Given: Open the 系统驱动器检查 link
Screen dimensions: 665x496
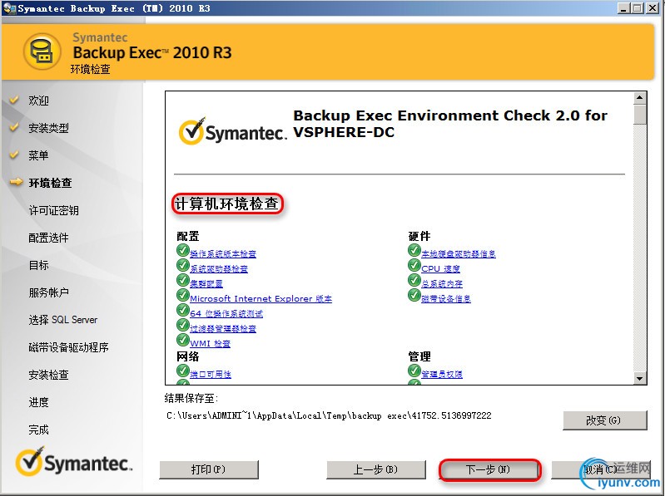Looking at the screenshot, I should 219,268.
